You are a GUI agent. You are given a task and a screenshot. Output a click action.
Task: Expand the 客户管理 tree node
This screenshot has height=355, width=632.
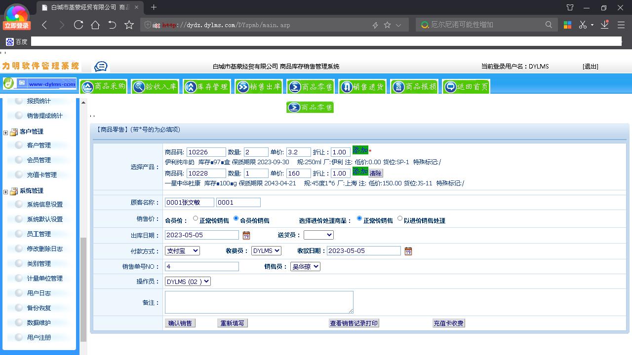[x=5, y=132]
